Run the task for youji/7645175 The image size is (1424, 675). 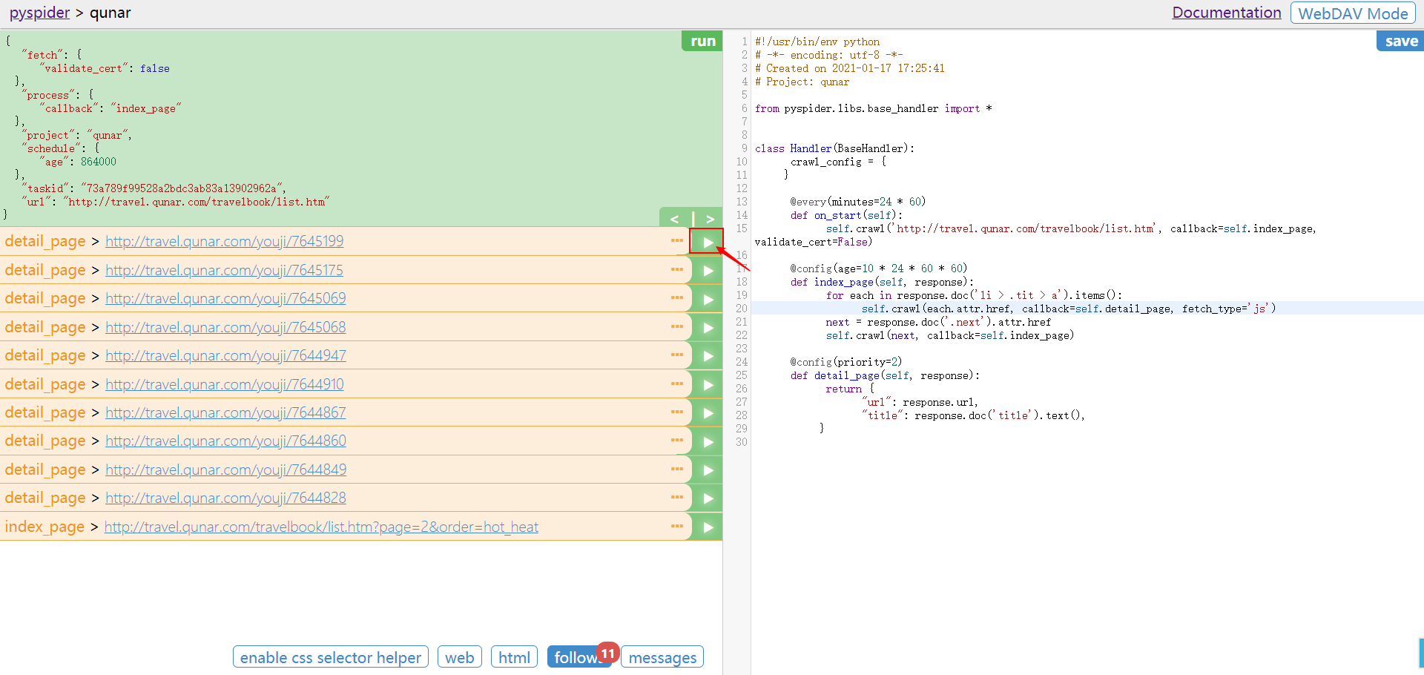707,271
